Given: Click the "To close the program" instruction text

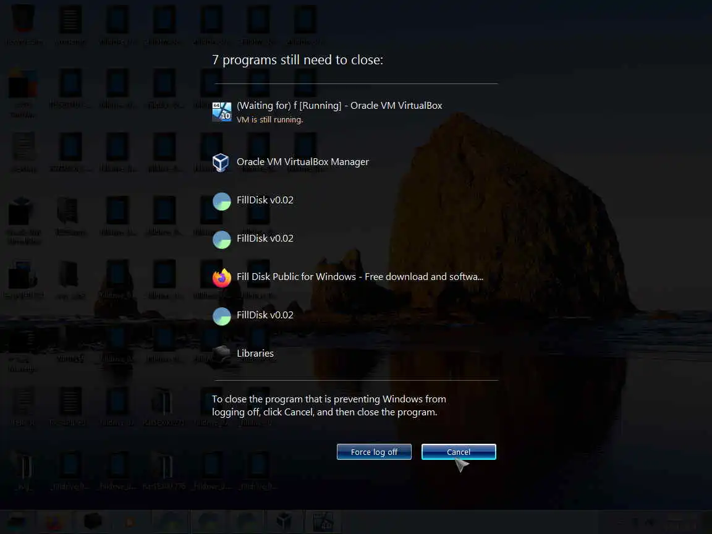Looking at the screenshot, I should tap(329, 405).
